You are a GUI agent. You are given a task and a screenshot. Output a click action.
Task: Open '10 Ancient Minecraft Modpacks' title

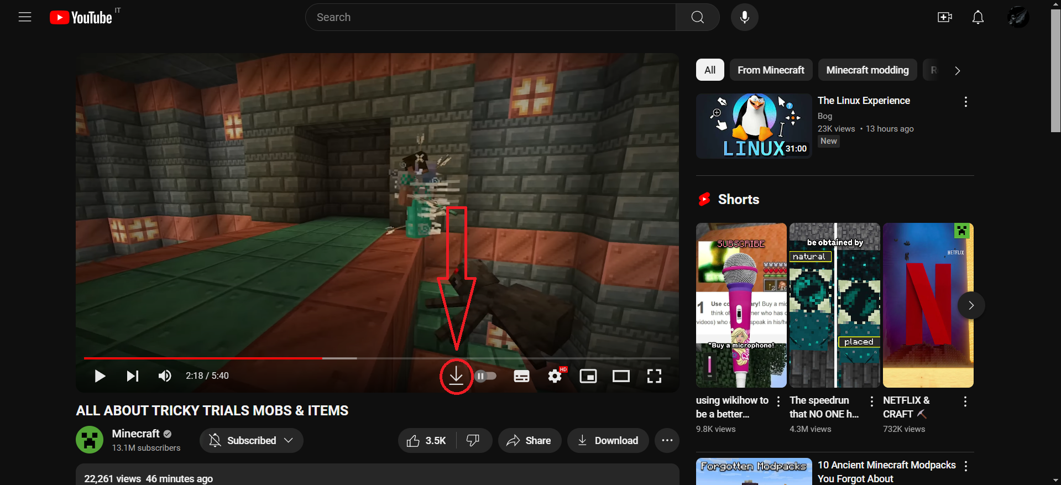pyautogui.click(x=886, y=472)
